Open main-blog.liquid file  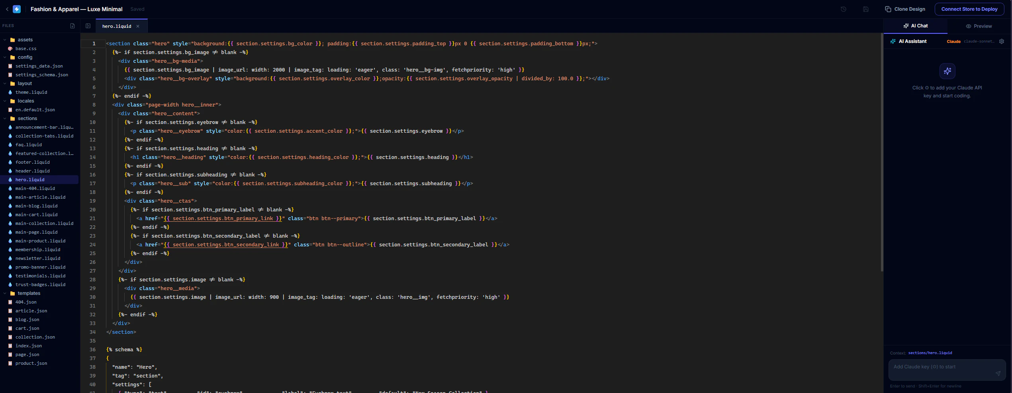(x=39, y=206)
